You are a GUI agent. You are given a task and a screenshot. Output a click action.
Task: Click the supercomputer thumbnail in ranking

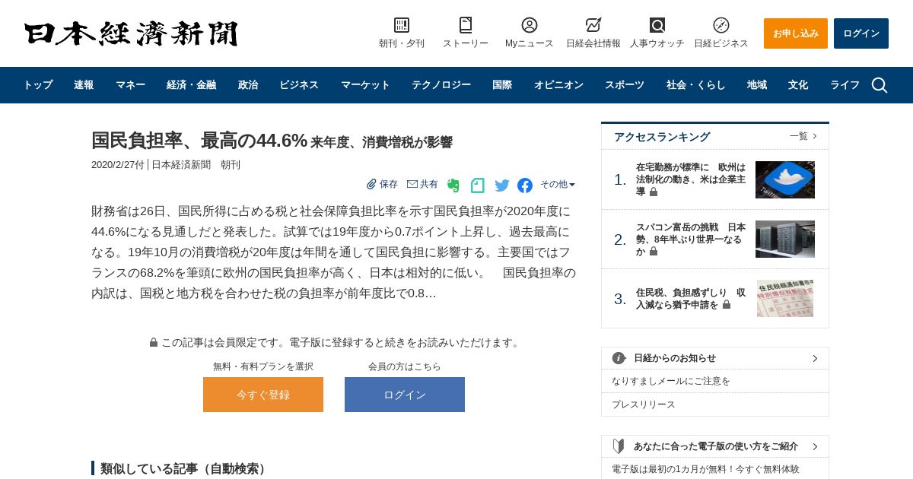[x=785, y=239]
